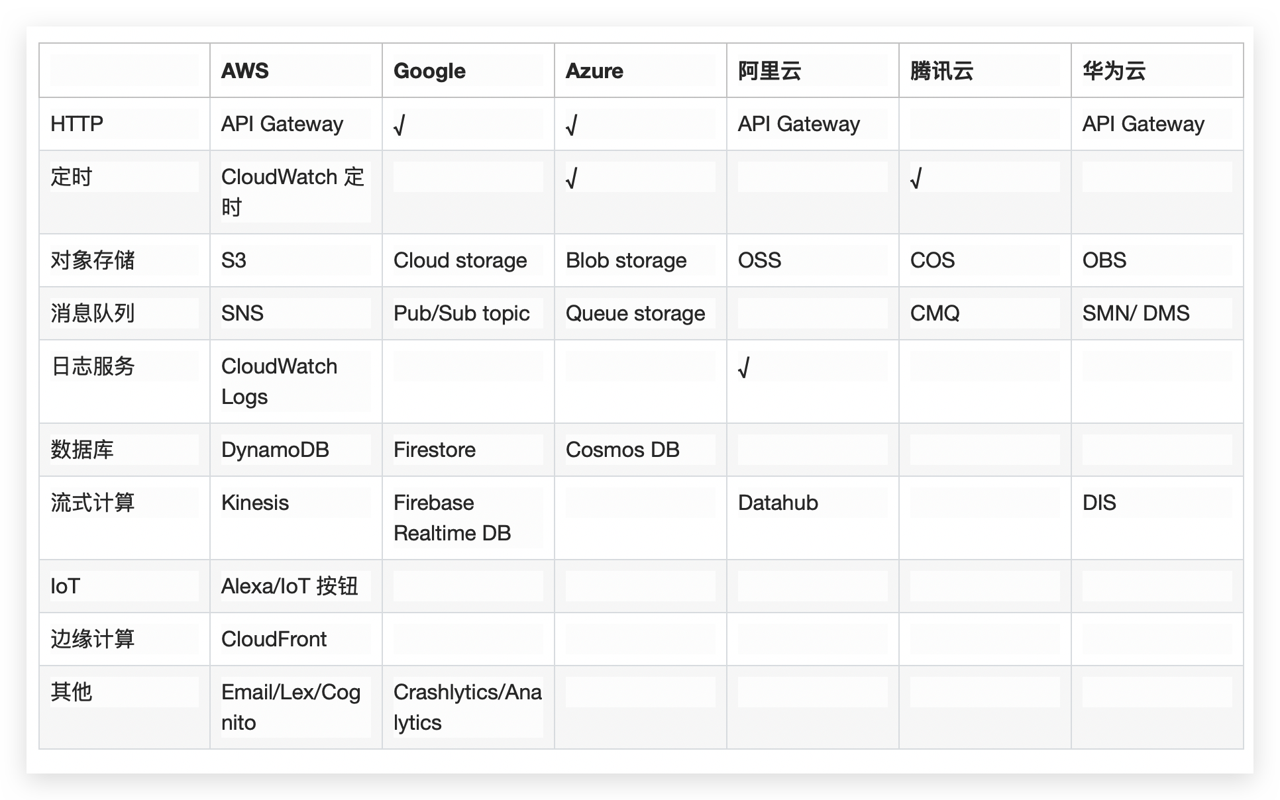The height and width of the screenshot is (800, 1280).
Task: Click the checkmark in Google HTTP cell
Action: click(x=399, y=125)
